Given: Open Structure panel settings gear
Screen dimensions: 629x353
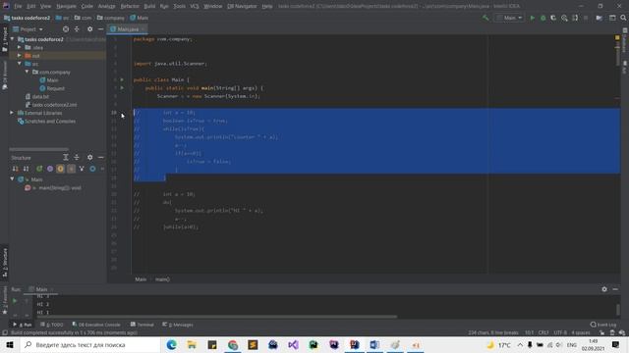Looking at the screenshot, I should [x=89, y=157].
